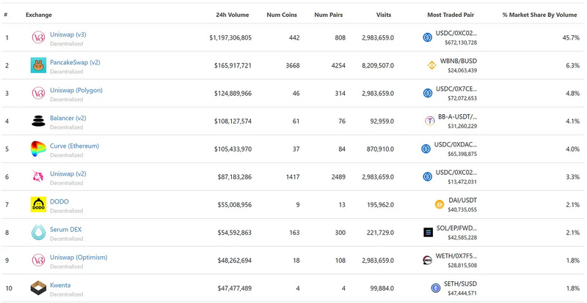The height and width of the screenshot is (303, 587).
Task: Click the Num Pairs column header
Action: (330, 15)
